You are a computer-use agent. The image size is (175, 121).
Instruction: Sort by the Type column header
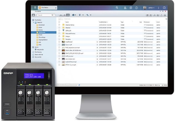[x=122, y=22]
